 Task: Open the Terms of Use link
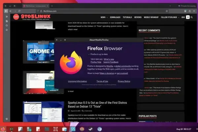[102, 82]
